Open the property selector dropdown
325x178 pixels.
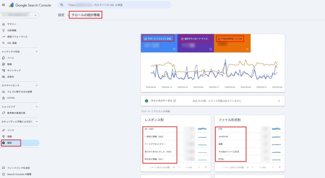point(20,15)
